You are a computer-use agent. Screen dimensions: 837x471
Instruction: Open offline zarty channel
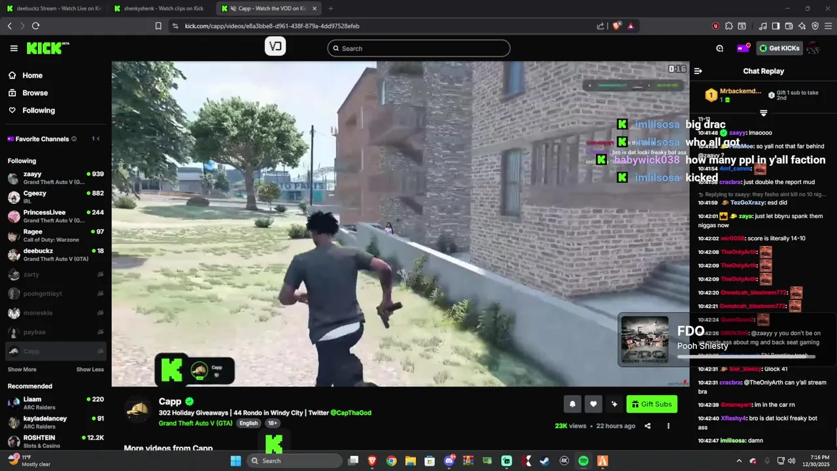56,275
